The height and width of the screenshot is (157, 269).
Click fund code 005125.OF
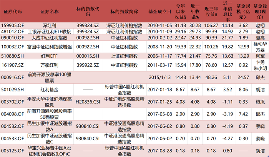pyautogui.click(x=12, y=150)
